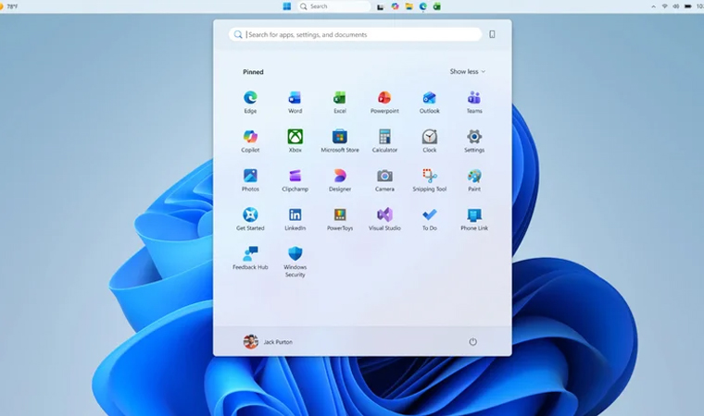Open the Designer app

pos(340,180)
